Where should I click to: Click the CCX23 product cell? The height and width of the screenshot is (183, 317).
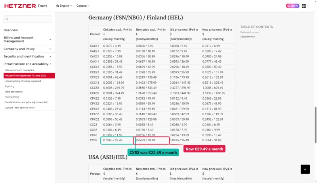(94, 72)
